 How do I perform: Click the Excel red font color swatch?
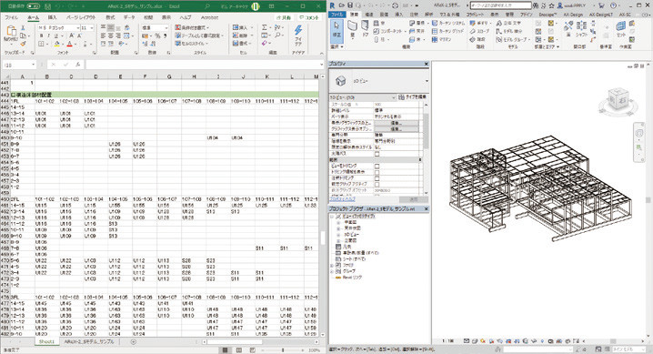(69, 45)
